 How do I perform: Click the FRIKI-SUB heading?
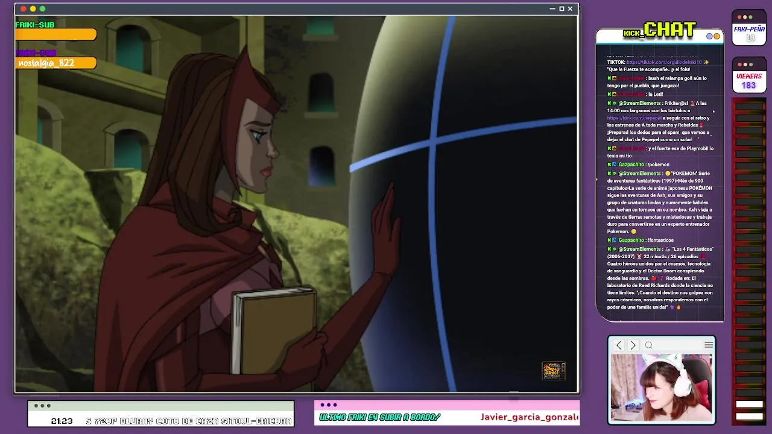pyautogui.click(x=35, y=25)
